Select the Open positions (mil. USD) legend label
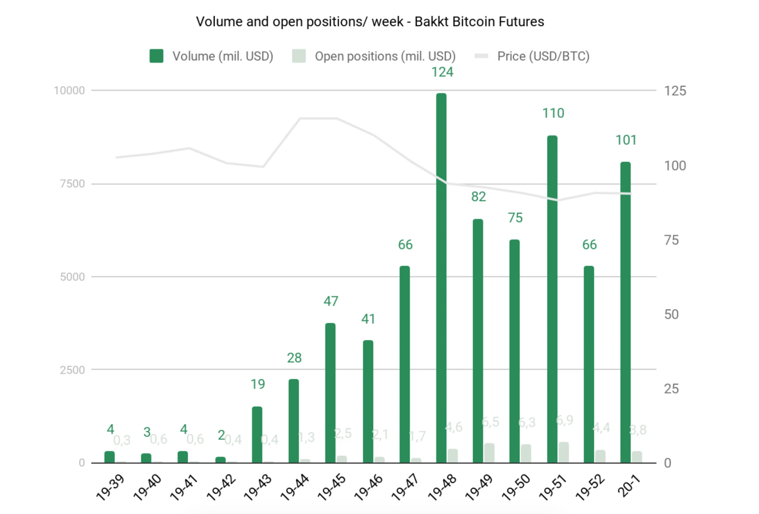759x514 pixels. pos(385,56)
